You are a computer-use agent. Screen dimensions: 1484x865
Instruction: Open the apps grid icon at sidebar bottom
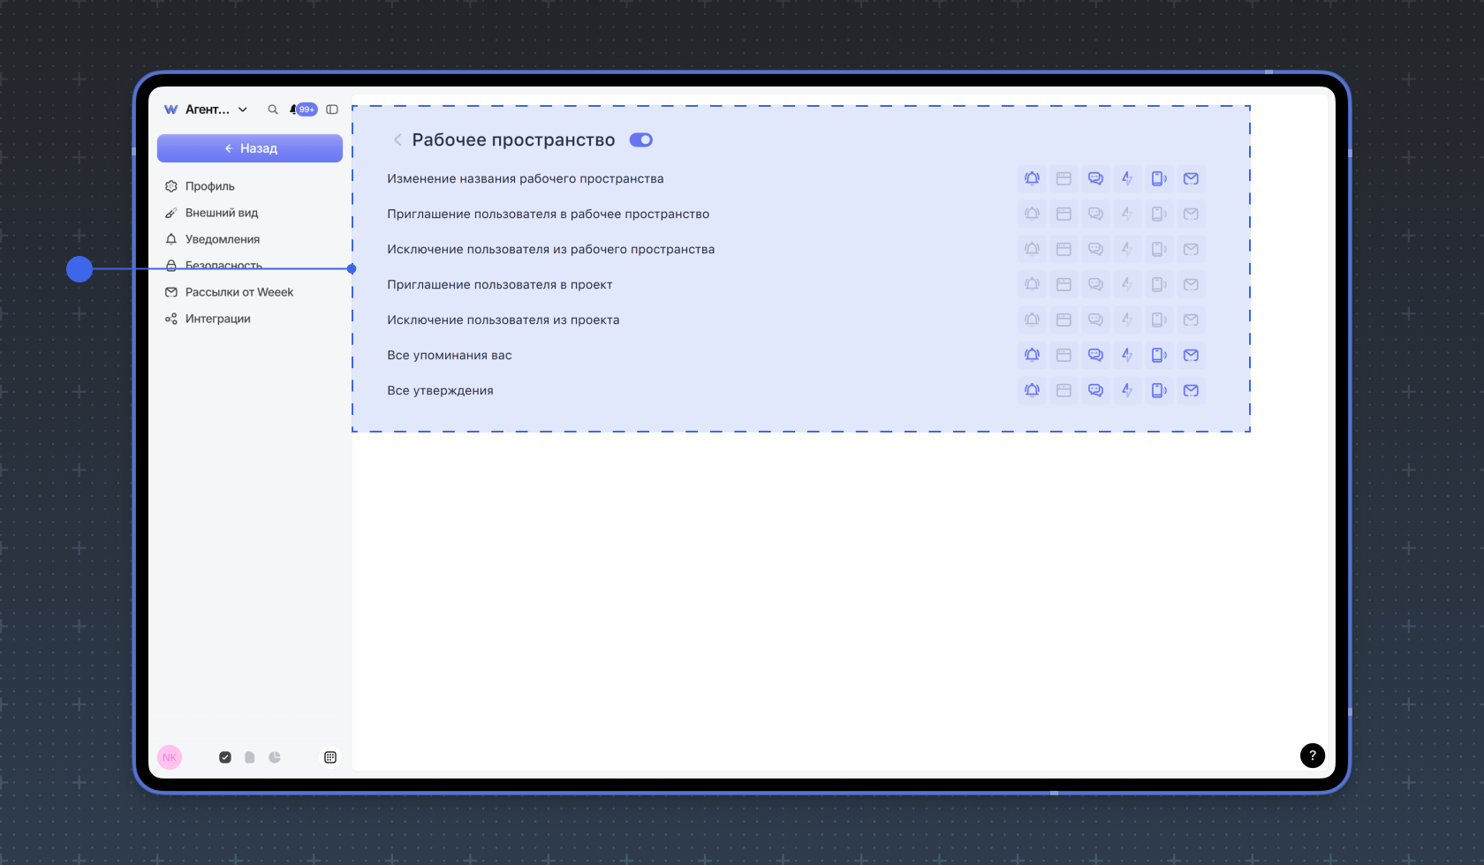click(330, 757)
